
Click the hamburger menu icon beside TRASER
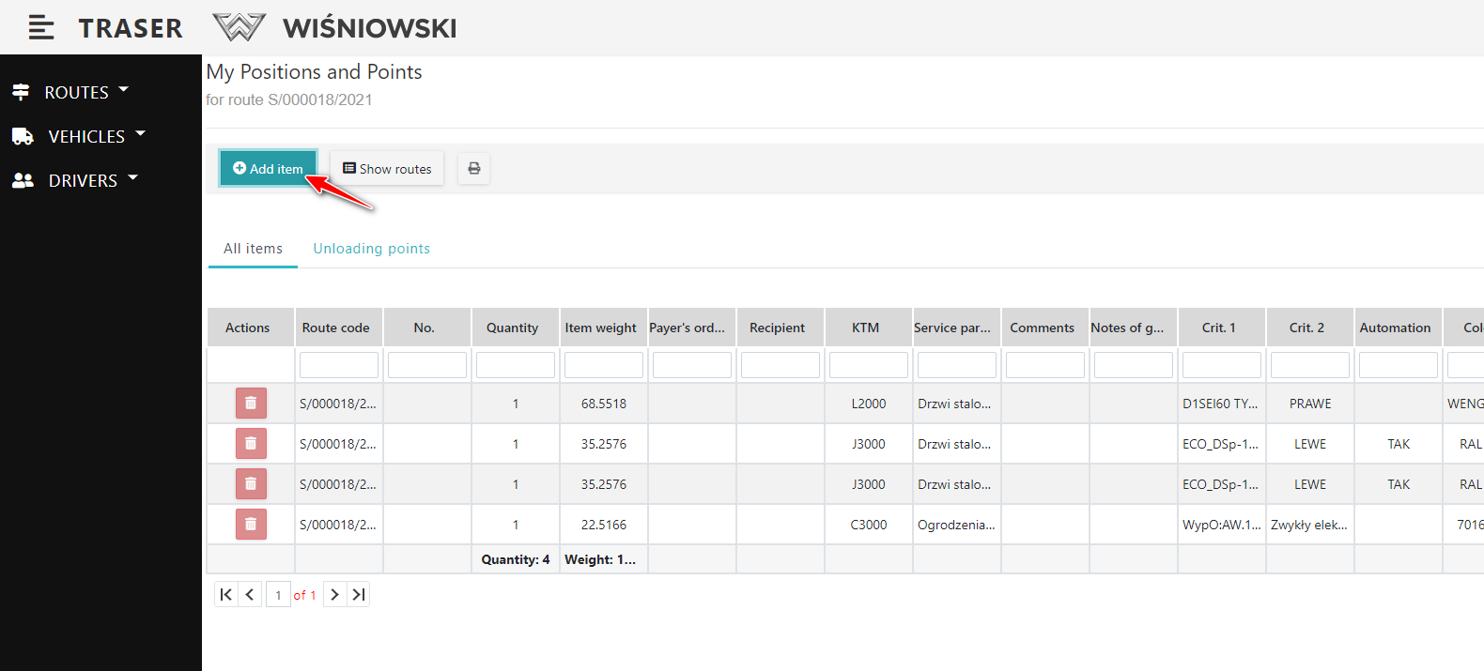point(40,28)
